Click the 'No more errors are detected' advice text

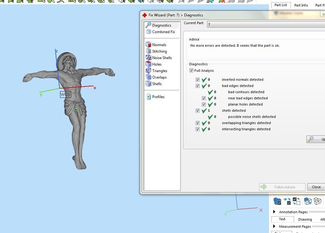click(235, 45)
